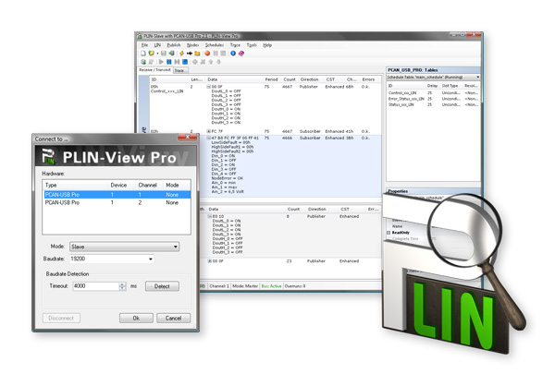Click the step-forward schedule icon
Viewport: 555px width, 386px height.
(x=177, y=62)
